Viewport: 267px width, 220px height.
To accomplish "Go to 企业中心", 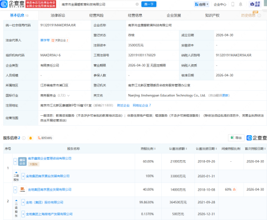I will point(220,4).
